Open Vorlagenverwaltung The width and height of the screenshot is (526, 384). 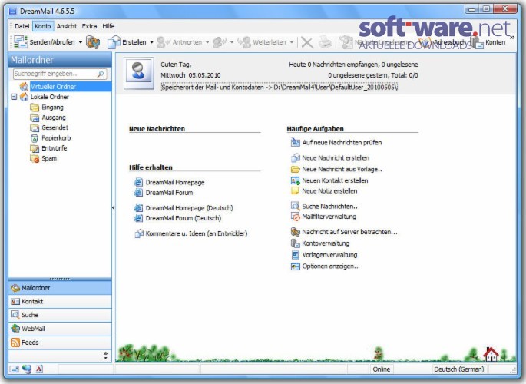click(x=329, y=255)
